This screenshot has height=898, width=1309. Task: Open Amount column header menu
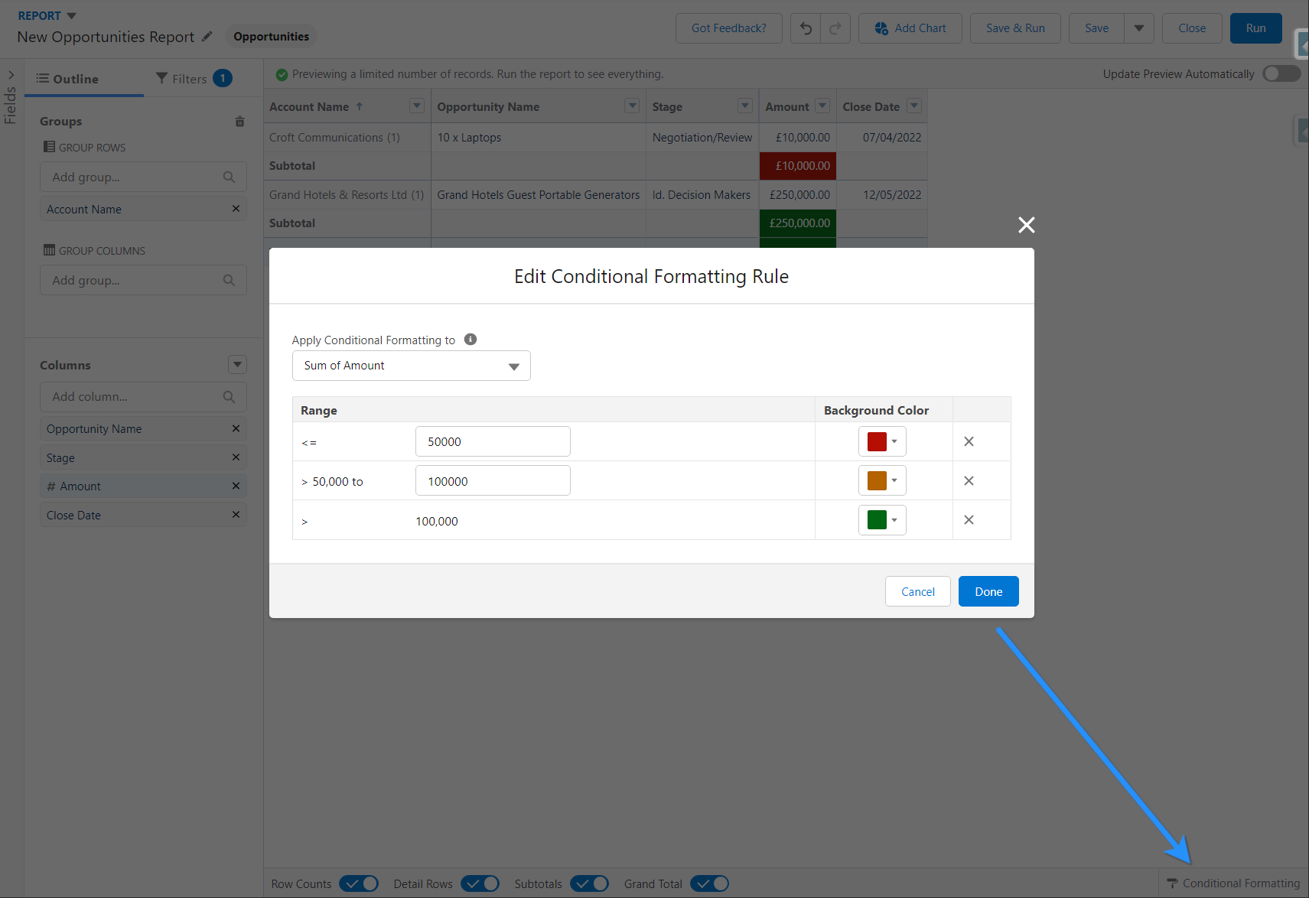pos(822,106)
